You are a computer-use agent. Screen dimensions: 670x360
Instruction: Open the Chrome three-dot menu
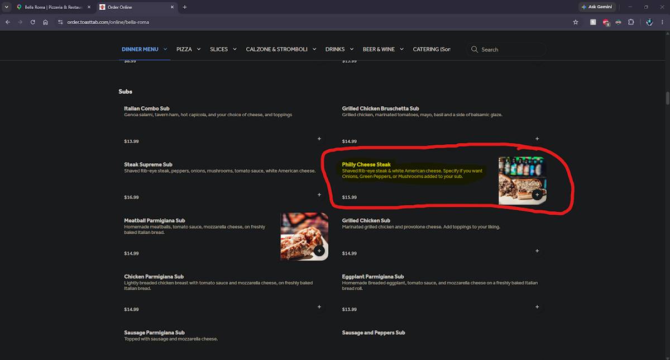tap(662, 22)
